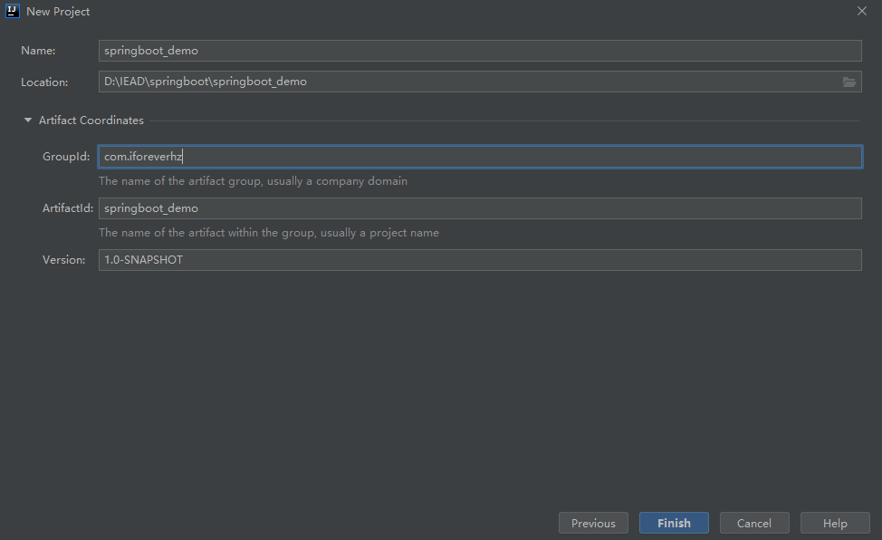Close the New Project dialog
882x540 pixels.
[861, 11]
